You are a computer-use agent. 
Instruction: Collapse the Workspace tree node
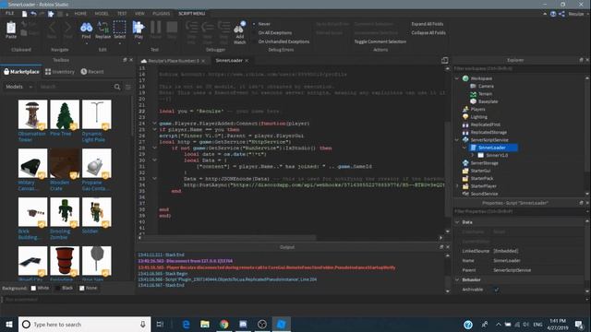(457, 78)
